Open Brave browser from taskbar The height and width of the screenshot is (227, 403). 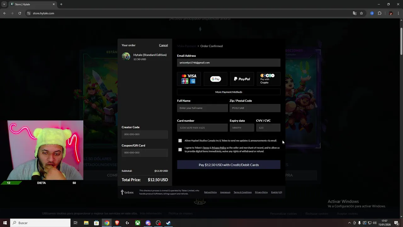[117, 223]
